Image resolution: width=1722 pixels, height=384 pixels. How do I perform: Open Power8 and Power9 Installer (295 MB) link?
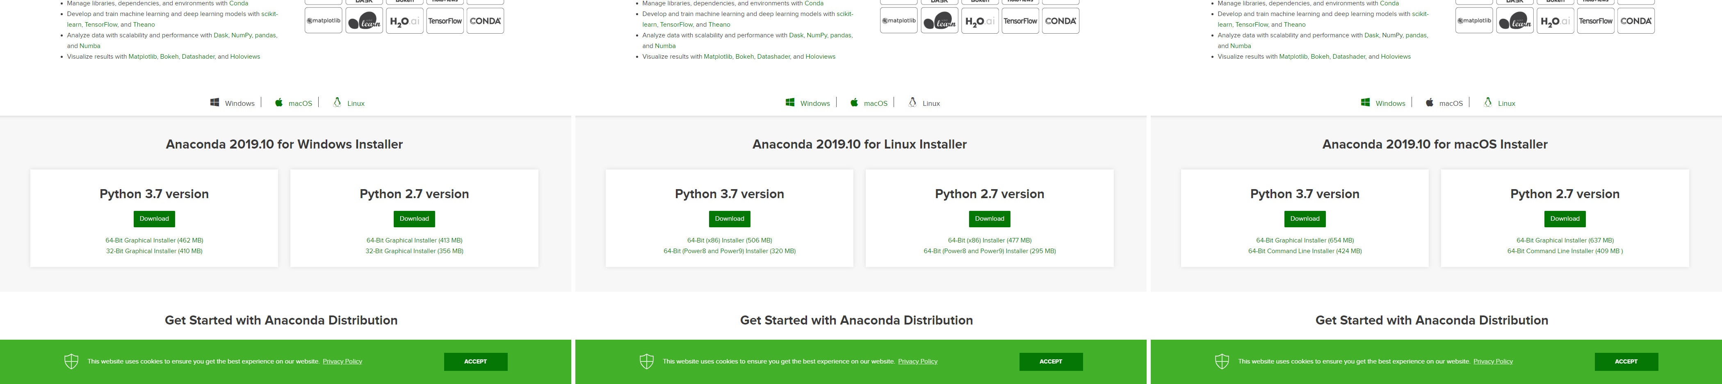click(989, 251)
